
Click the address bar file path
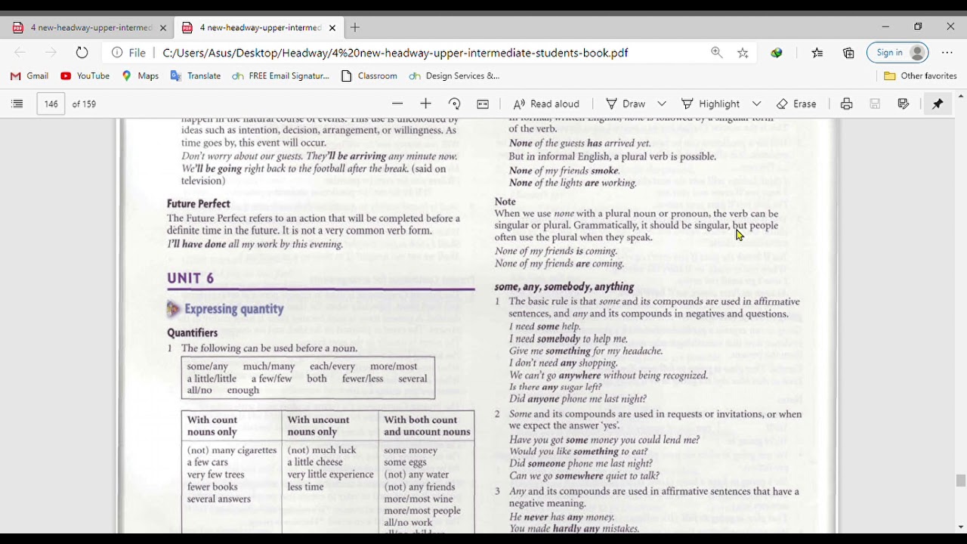395,53
